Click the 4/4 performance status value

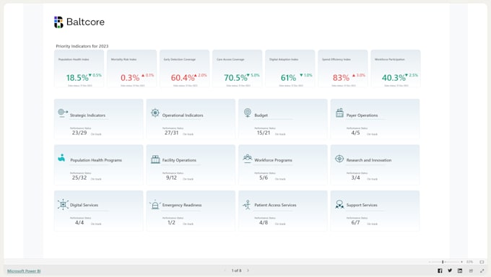pos(79,223)
